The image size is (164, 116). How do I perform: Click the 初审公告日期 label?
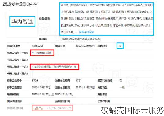tap(14, 87)
